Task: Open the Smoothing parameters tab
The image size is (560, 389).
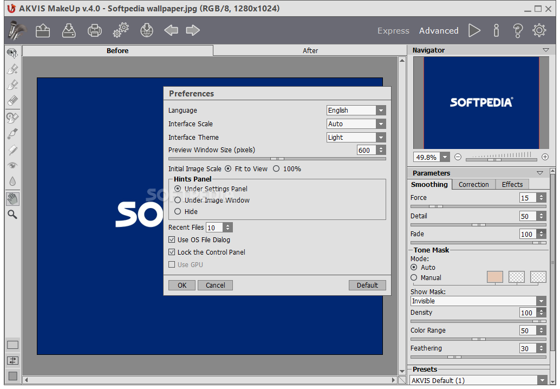Action: pyautogui.click(x=429, y=184)
